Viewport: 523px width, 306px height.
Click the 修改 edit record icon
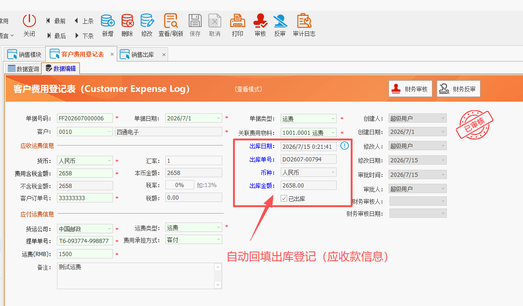(147, 21)
